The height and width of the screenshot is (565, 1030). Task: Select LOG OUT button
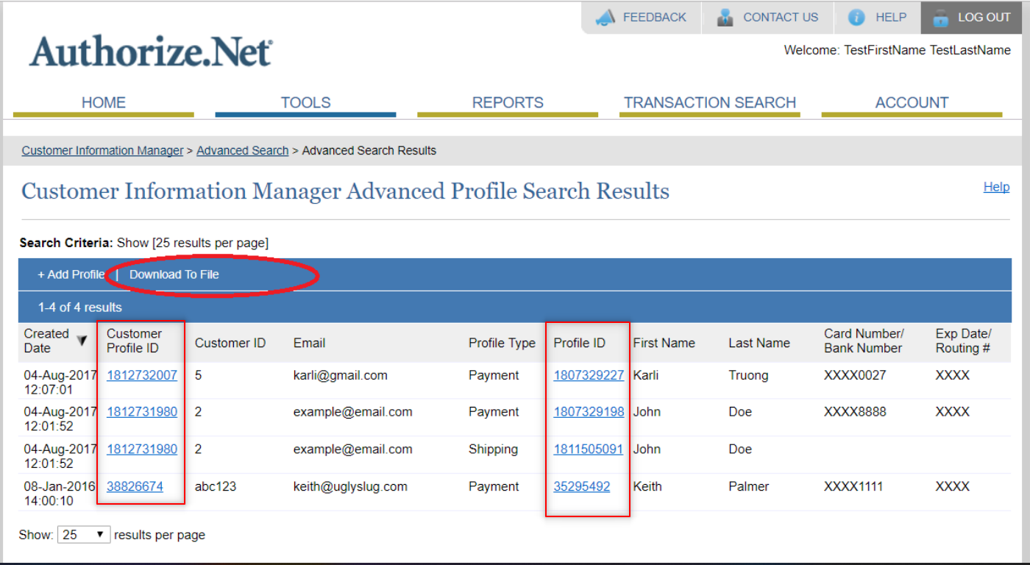[973, 18]
